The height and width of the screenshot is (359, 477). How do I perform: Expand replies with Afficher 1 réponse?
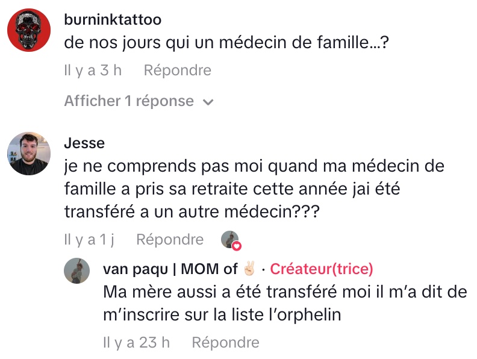point(129,101)
